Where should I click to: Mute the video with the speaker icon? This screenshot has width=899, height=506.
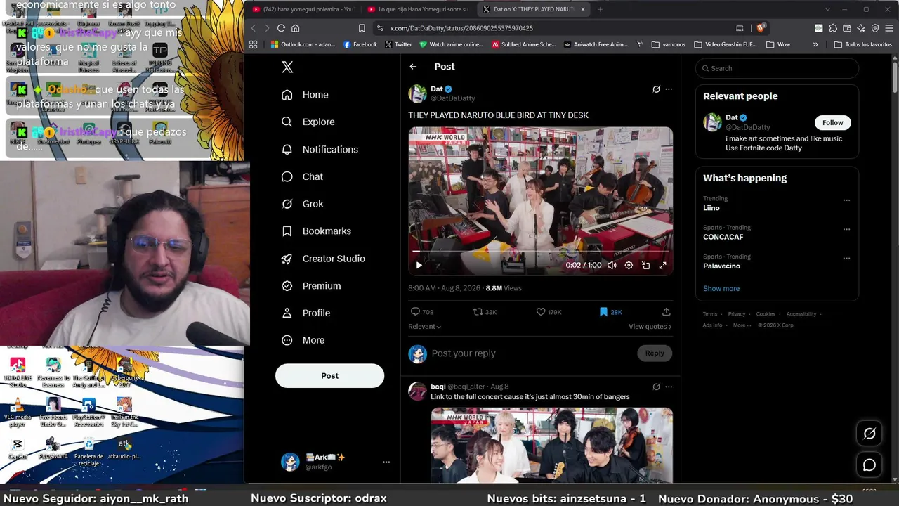pyautogui.click(x=612, y=265)
